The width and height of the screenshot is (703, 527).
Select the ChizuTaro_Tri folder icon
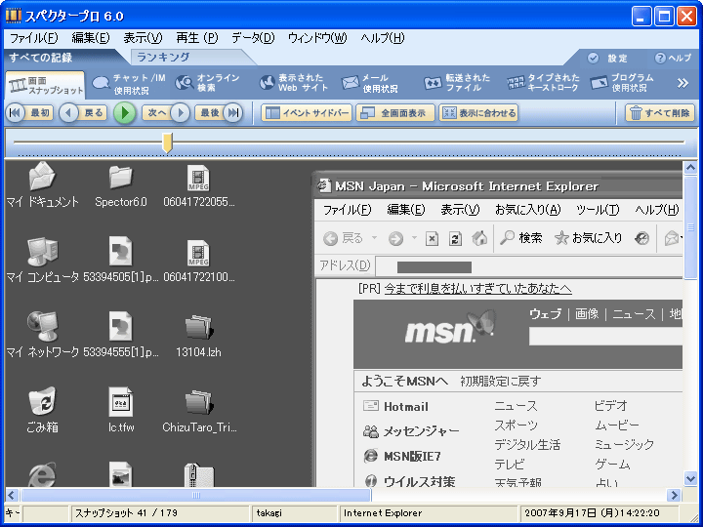[x=198, y=411]
